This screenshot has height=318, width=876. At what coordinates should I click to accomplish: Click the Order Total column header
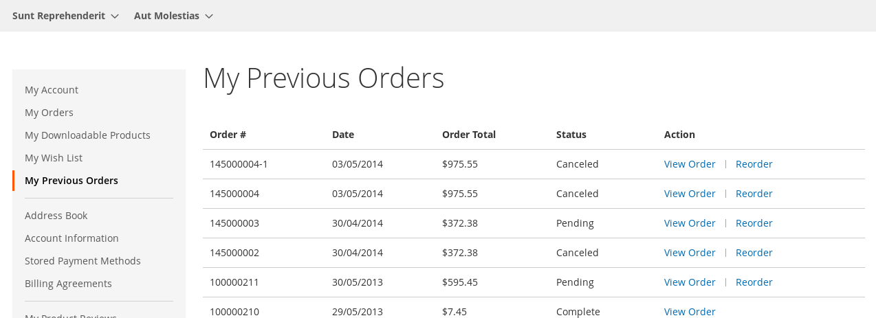tap(469, 135)
